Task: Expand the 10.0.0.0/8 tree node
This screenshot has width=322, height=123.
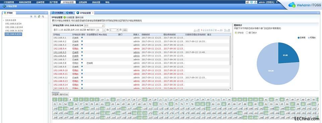Action: click(3, 20)
